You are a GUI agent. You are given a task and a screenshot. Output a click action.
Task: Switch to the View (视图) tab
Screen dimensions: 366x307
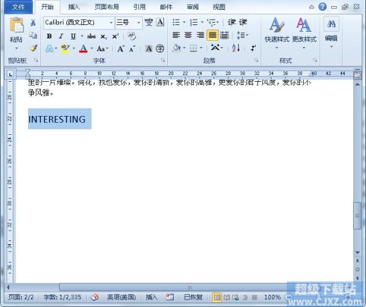(219, 7)
